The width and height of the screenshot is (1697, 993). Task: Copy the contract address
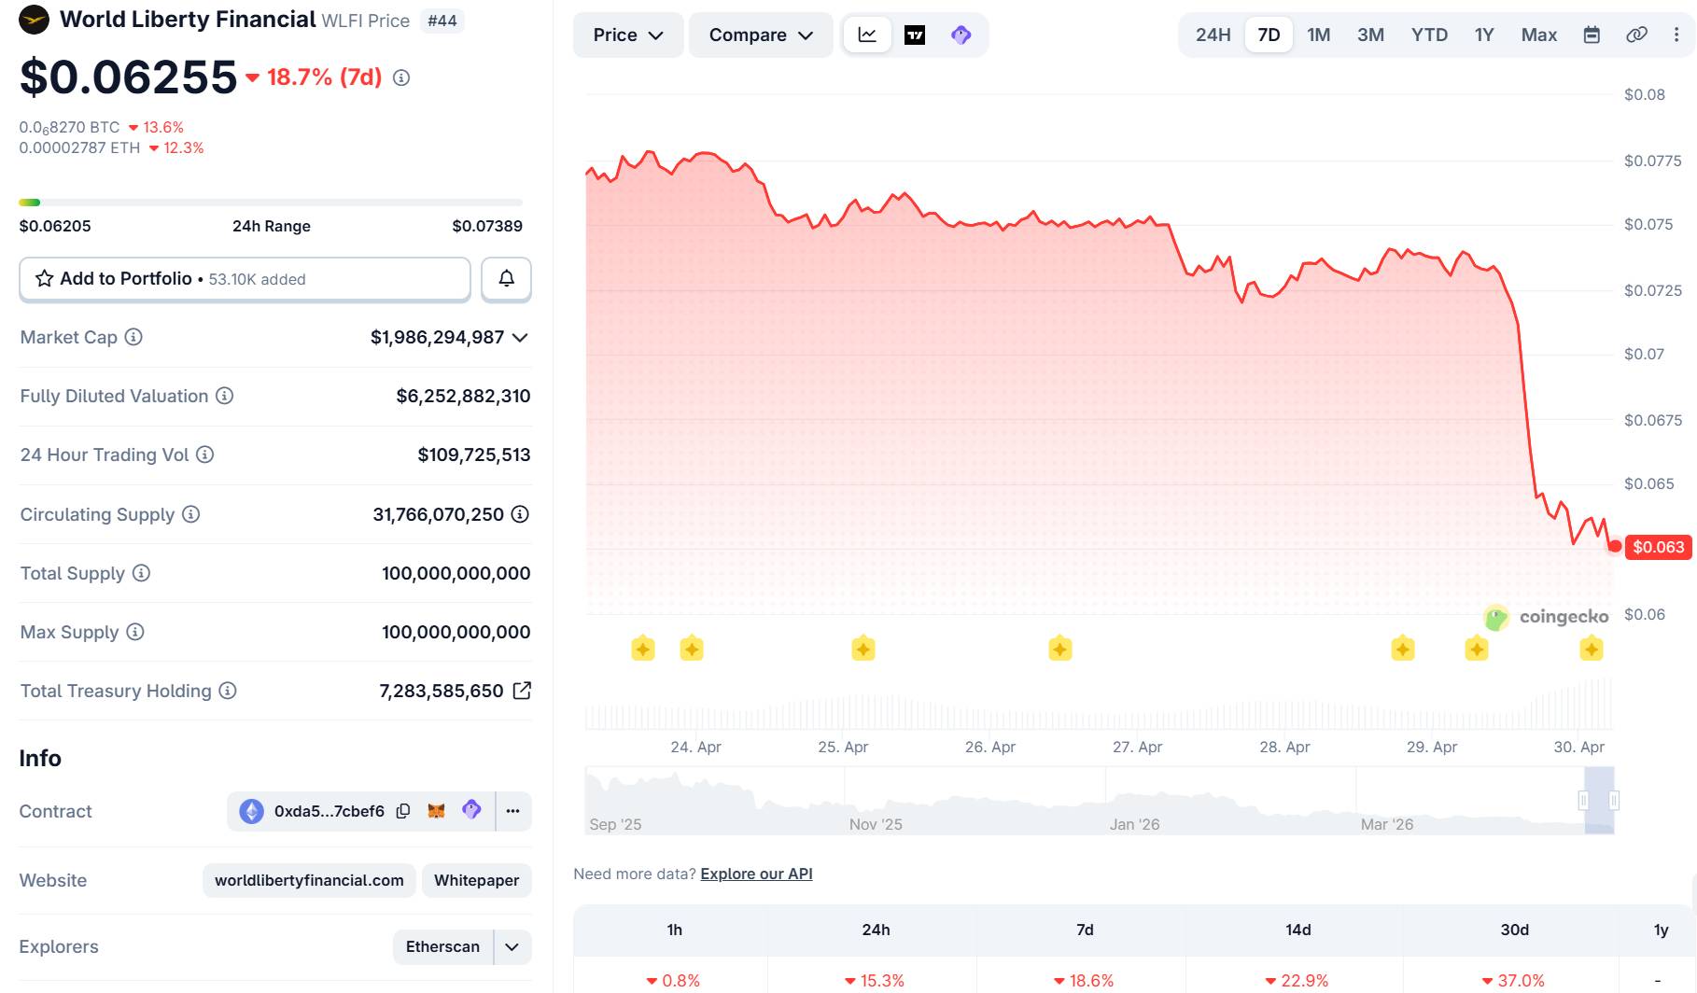coord(403,811)
